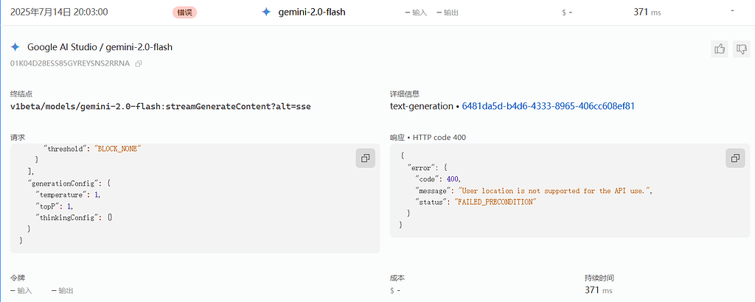Copy the response JSON body
Screen dimensions: 755x302
pyautogui.click(x=735, y=158)
